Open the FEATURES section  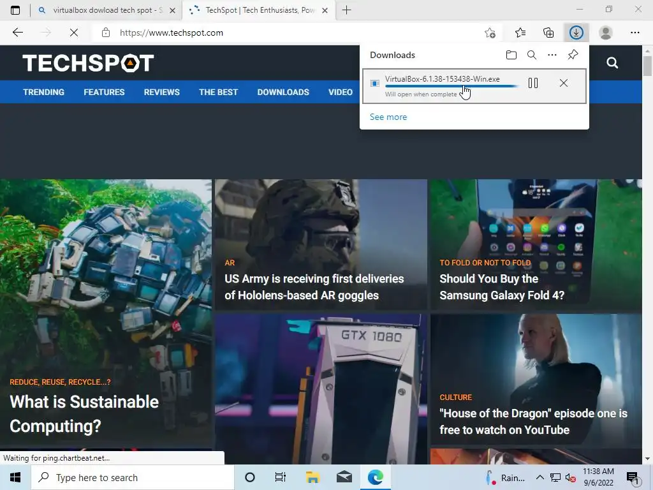[104, 92]
